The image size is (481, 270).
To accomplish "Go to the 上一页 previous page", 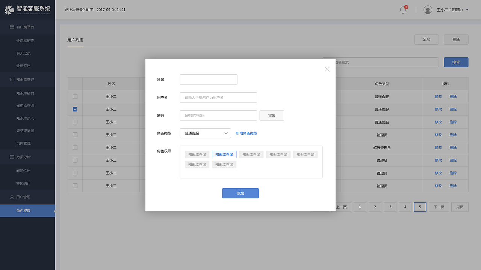I will point(341,207).
